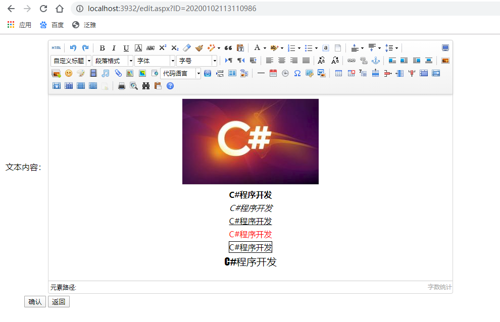The width and height of the screenshot is (500, 322).
Task: Click the 确认 button
Action: click(35, 302)
